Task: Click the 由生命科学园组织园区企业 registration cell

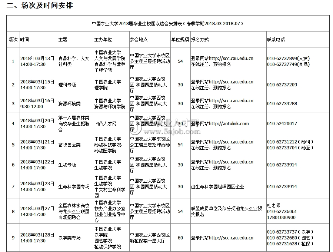Action: [x=217, y=187]
